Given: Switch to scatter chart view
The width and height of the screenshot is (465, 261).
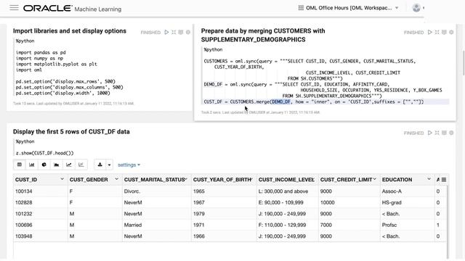Looking at the screenshot, I should point(81,165).
